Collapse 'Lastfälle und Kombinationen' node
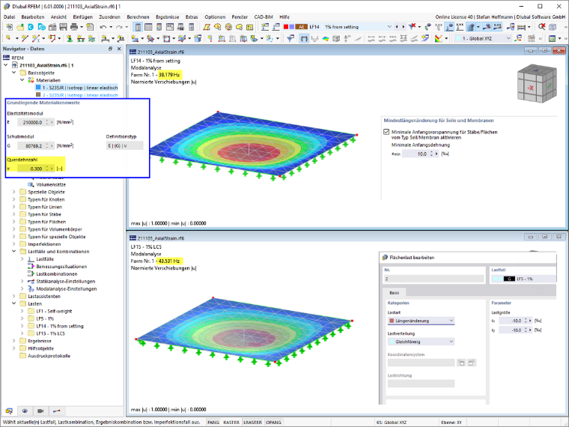Screen dimensions: 569x427 [x=13, y=251]
